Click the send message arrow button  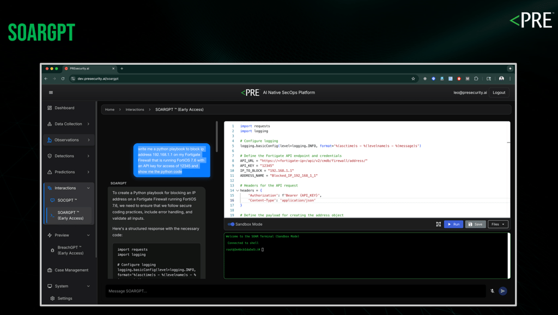(502, 291)
